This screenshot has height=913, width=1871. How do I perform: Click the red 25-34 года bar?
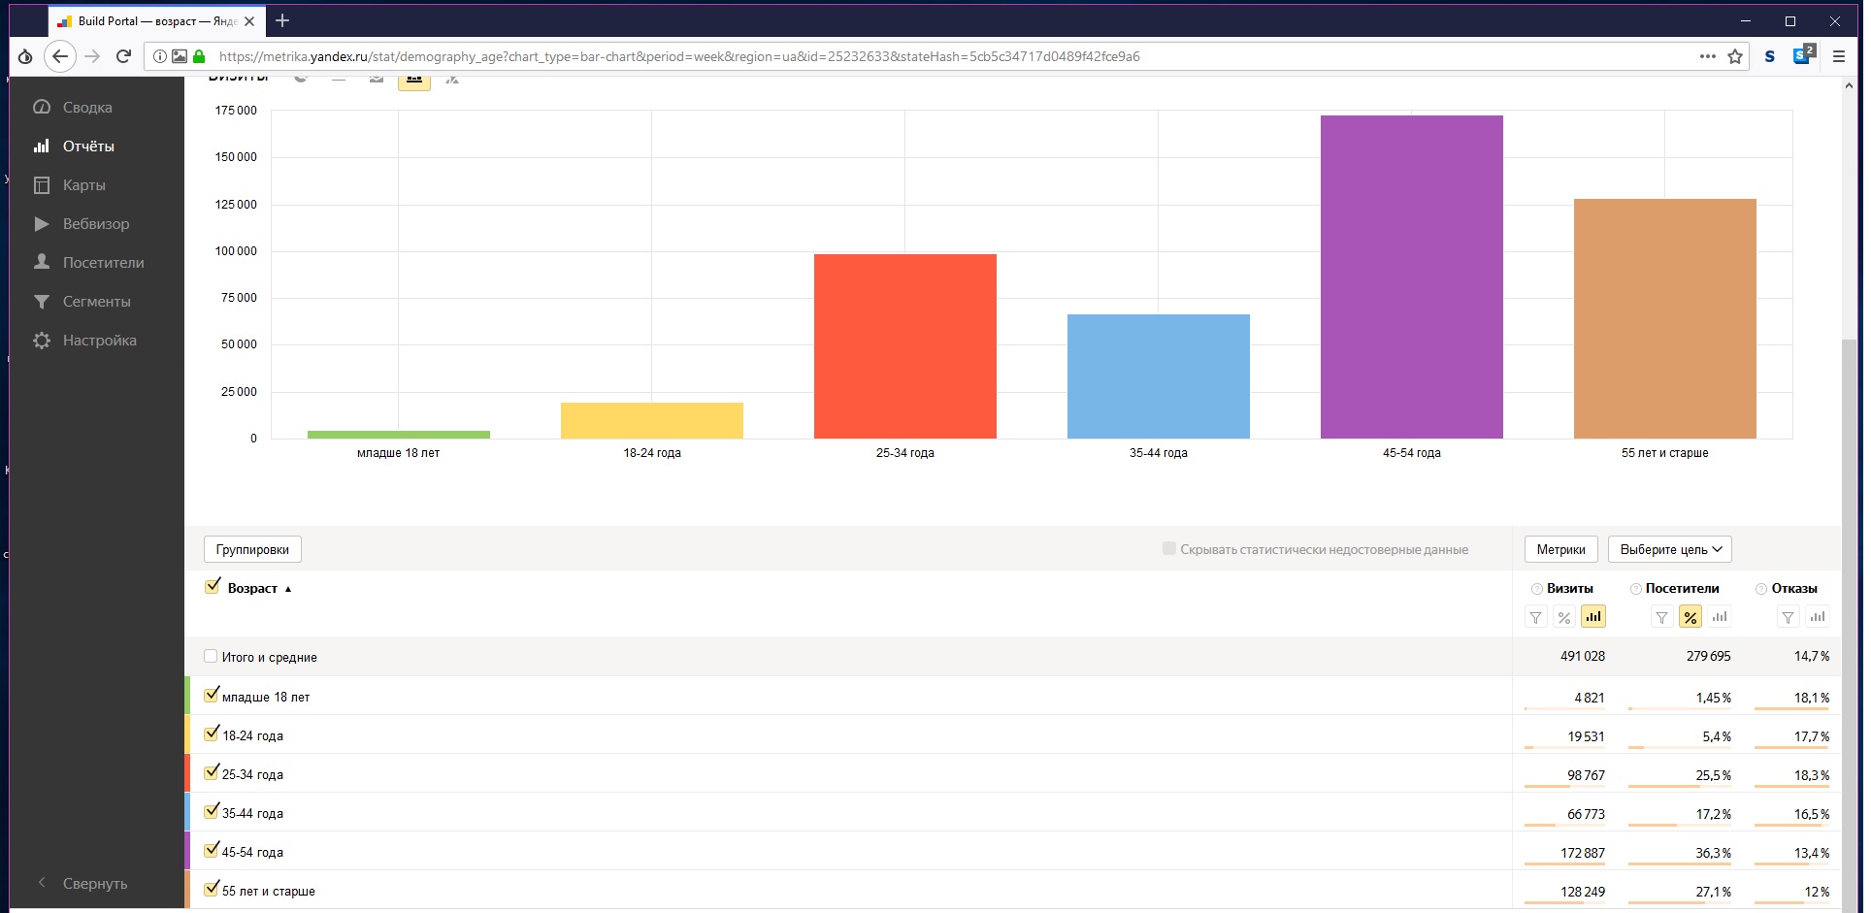click(905, 346)
